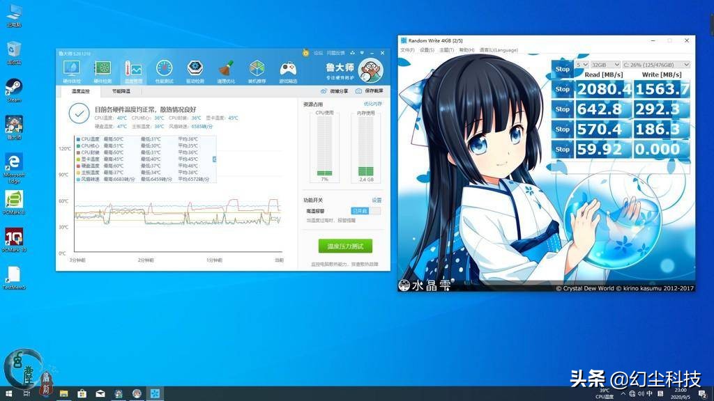The width and height of the screenshot is (714, 401).
Task: Click the write value 1563.7
Action: [662, 89]
